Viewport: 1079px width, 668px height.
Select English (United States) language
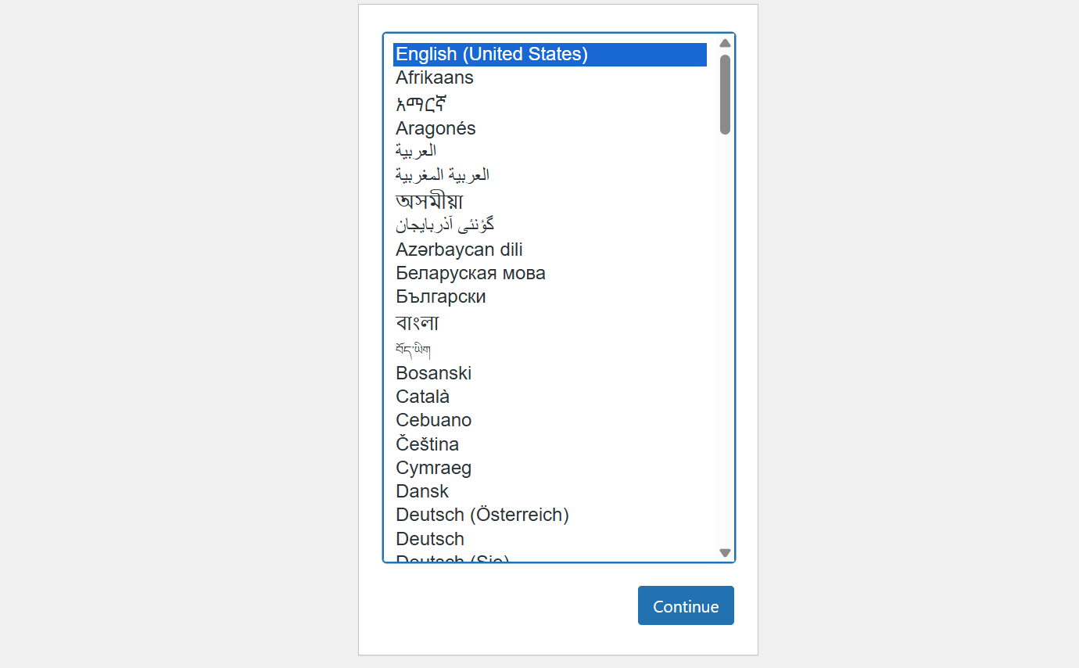[x=492, y=54]
